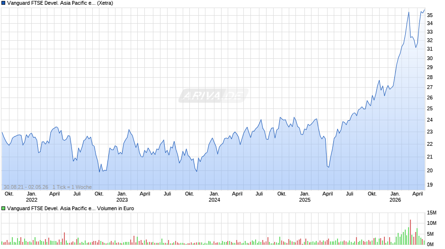The image size is (445, 249).
Task: Click the 'Vanguard FTSE Devel. Asia Pacific e... Volumen in Euro' title
Action: click(x=71, y=208)
